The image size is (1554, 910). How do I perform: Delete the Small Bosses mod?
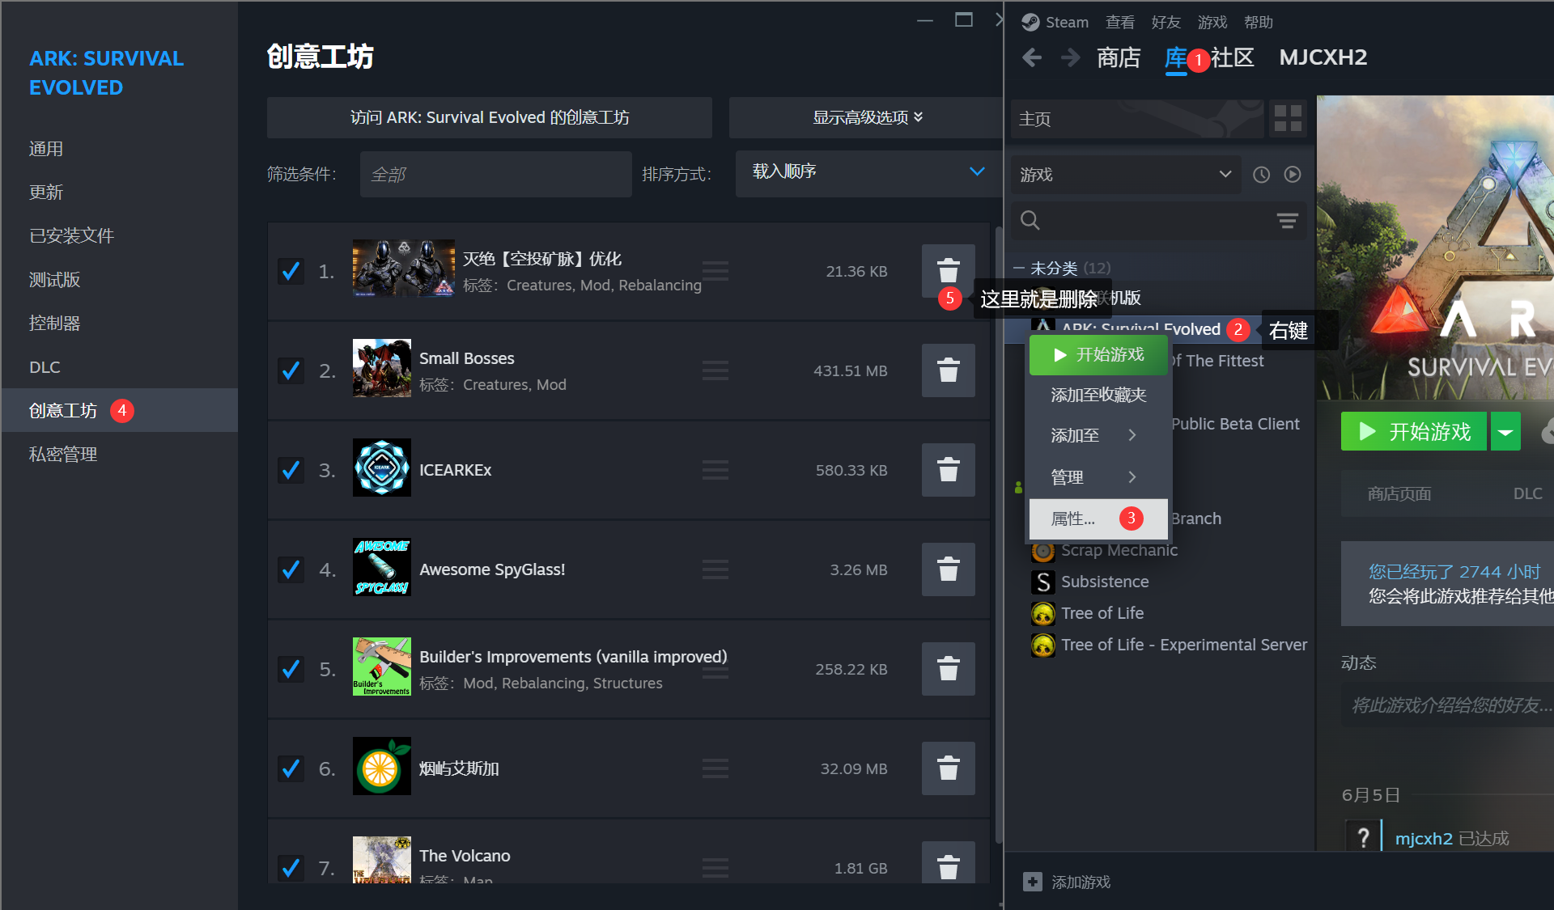[948, 370]
